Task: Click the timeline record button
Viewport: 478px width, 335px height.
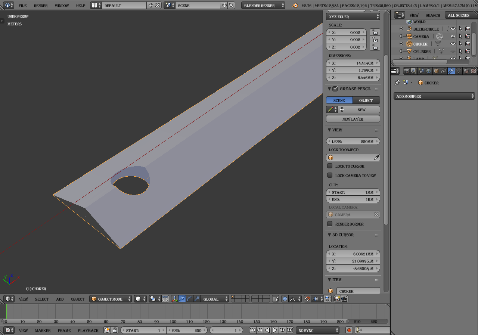Action: click(349, 330)
